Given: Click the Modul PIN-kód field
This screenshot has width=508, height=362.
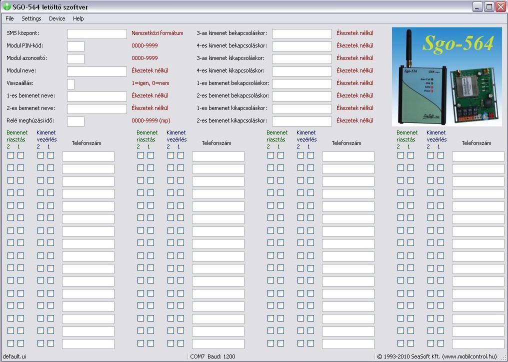Looking at the screenshot, I should tap(76, 46).
